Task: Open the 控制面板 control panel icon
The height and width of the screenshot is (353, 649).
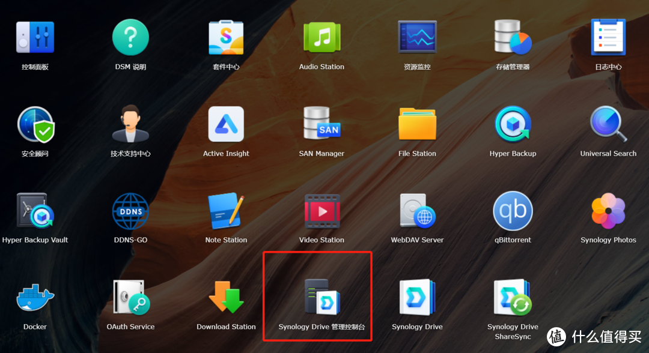Action: [35, 38]
